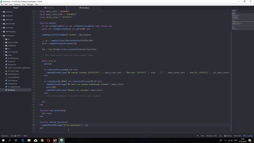This screenshot has width=254, height=143.
Task: Open the GitHub panel from status bar
Action: coord(228,136)
